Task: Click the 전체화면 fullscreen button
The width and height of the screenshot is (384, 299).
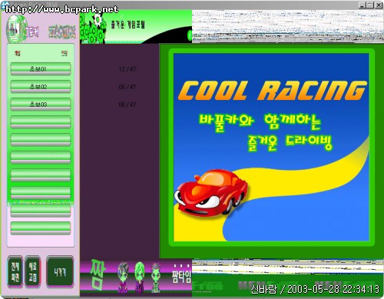Action: (15, 271)
